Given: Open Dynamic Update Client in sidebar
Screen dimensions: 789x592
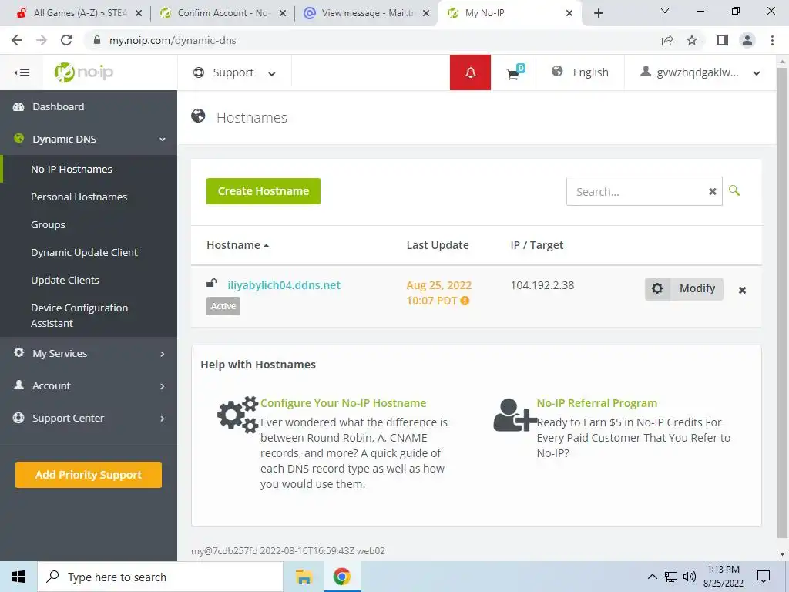Looking at the screenshot, I should 84,252.
